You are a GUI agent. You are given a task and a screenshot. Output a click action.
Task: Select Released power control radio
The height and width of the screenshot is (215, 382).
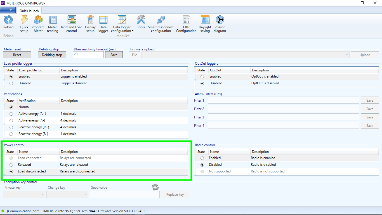(x=11, y=165)
